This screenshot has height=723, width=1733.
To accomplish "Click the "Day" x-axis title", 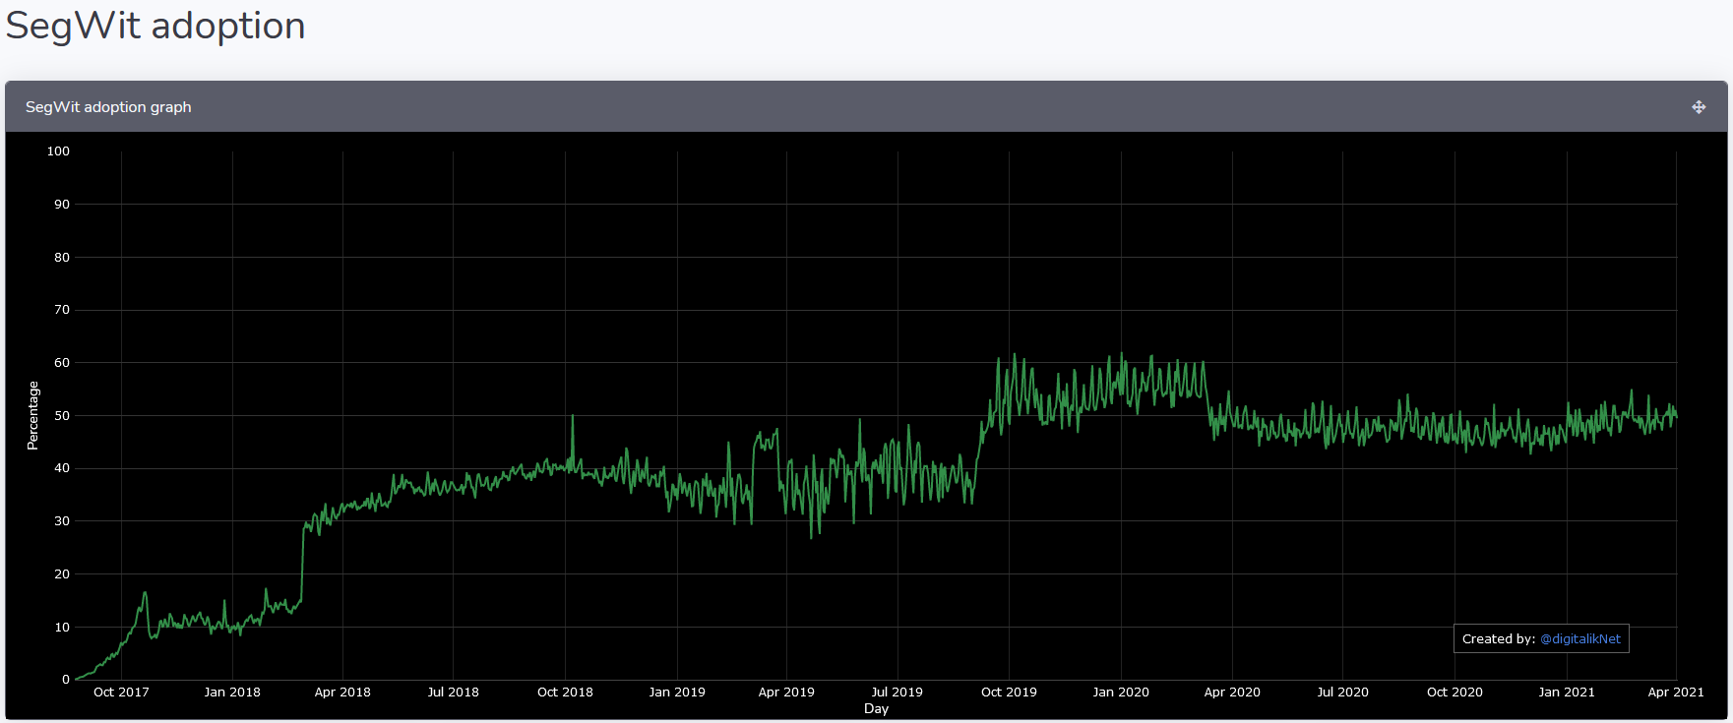I will [876, 709].
